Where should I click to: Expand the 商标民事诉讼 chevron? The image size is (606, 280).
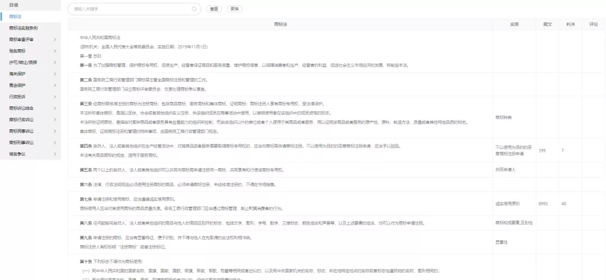click(x=55, y=130)
